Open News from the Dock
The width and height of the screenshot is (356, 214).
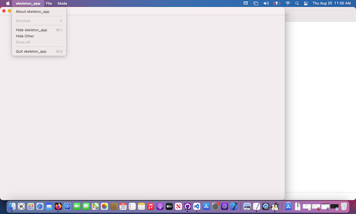click(178, 207)
